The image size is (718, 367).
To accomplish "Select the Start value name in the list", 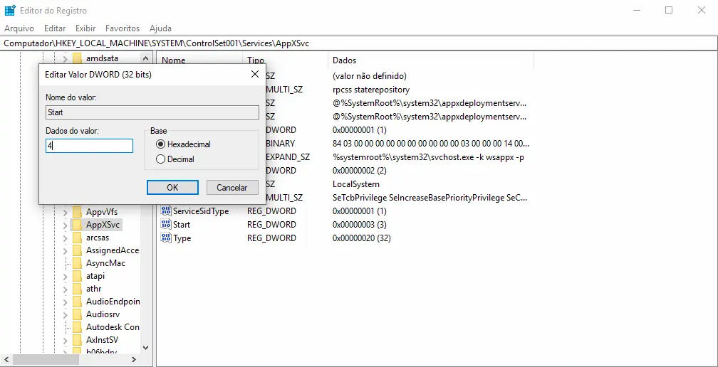I will click(182, 225).
